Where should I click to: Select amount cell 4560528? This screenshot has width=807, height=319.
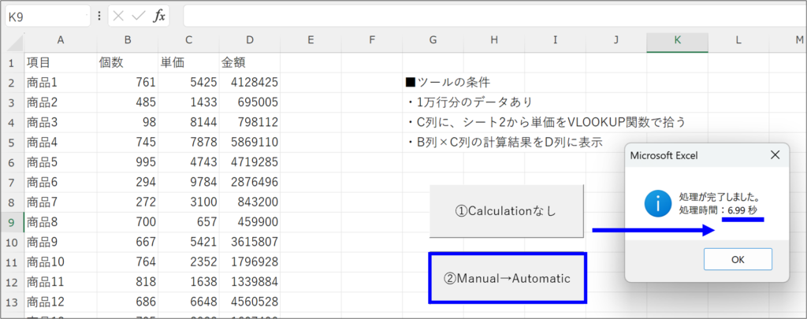[x=250, y=302]
